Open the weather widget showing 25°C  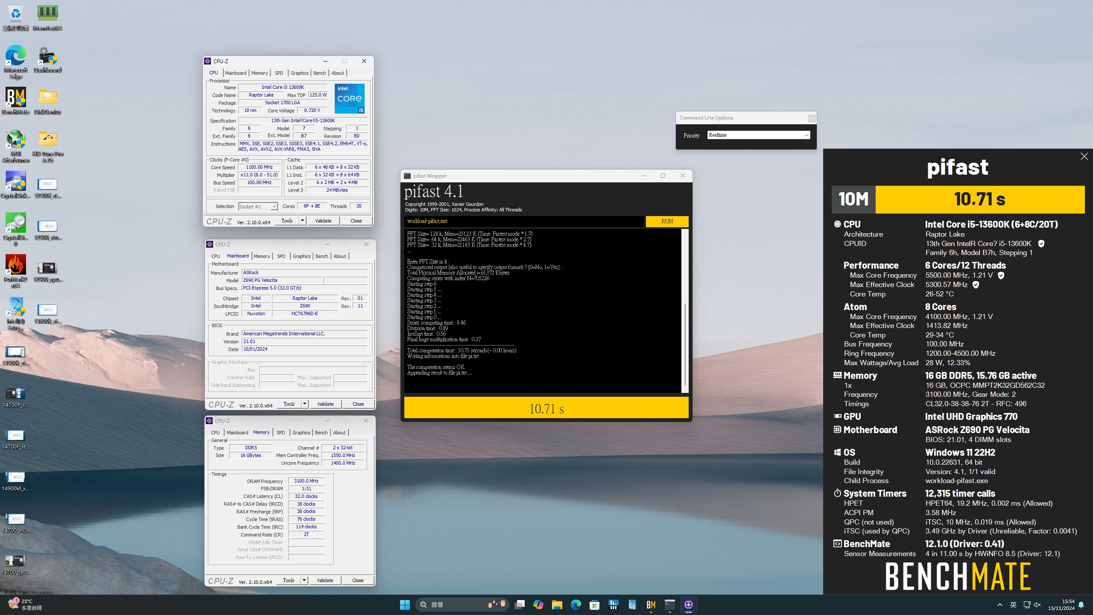tap(25, 605)
